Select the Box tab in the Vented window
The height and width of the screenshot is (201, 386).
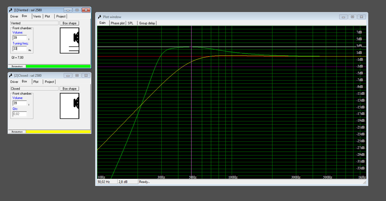click(25, 16)
